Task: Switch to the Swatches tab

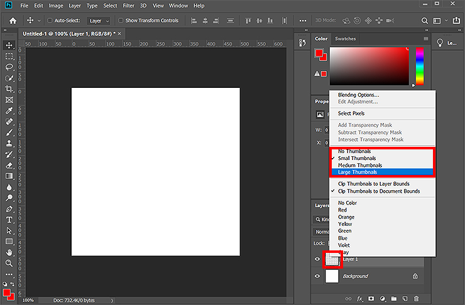Action: [345, 39]
